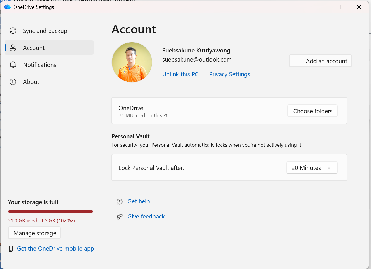The image size is (371, 269).
Task: Click the name Suebsakune Kuttiyawong
Action: pyautogui.click(x=196, y=51)
